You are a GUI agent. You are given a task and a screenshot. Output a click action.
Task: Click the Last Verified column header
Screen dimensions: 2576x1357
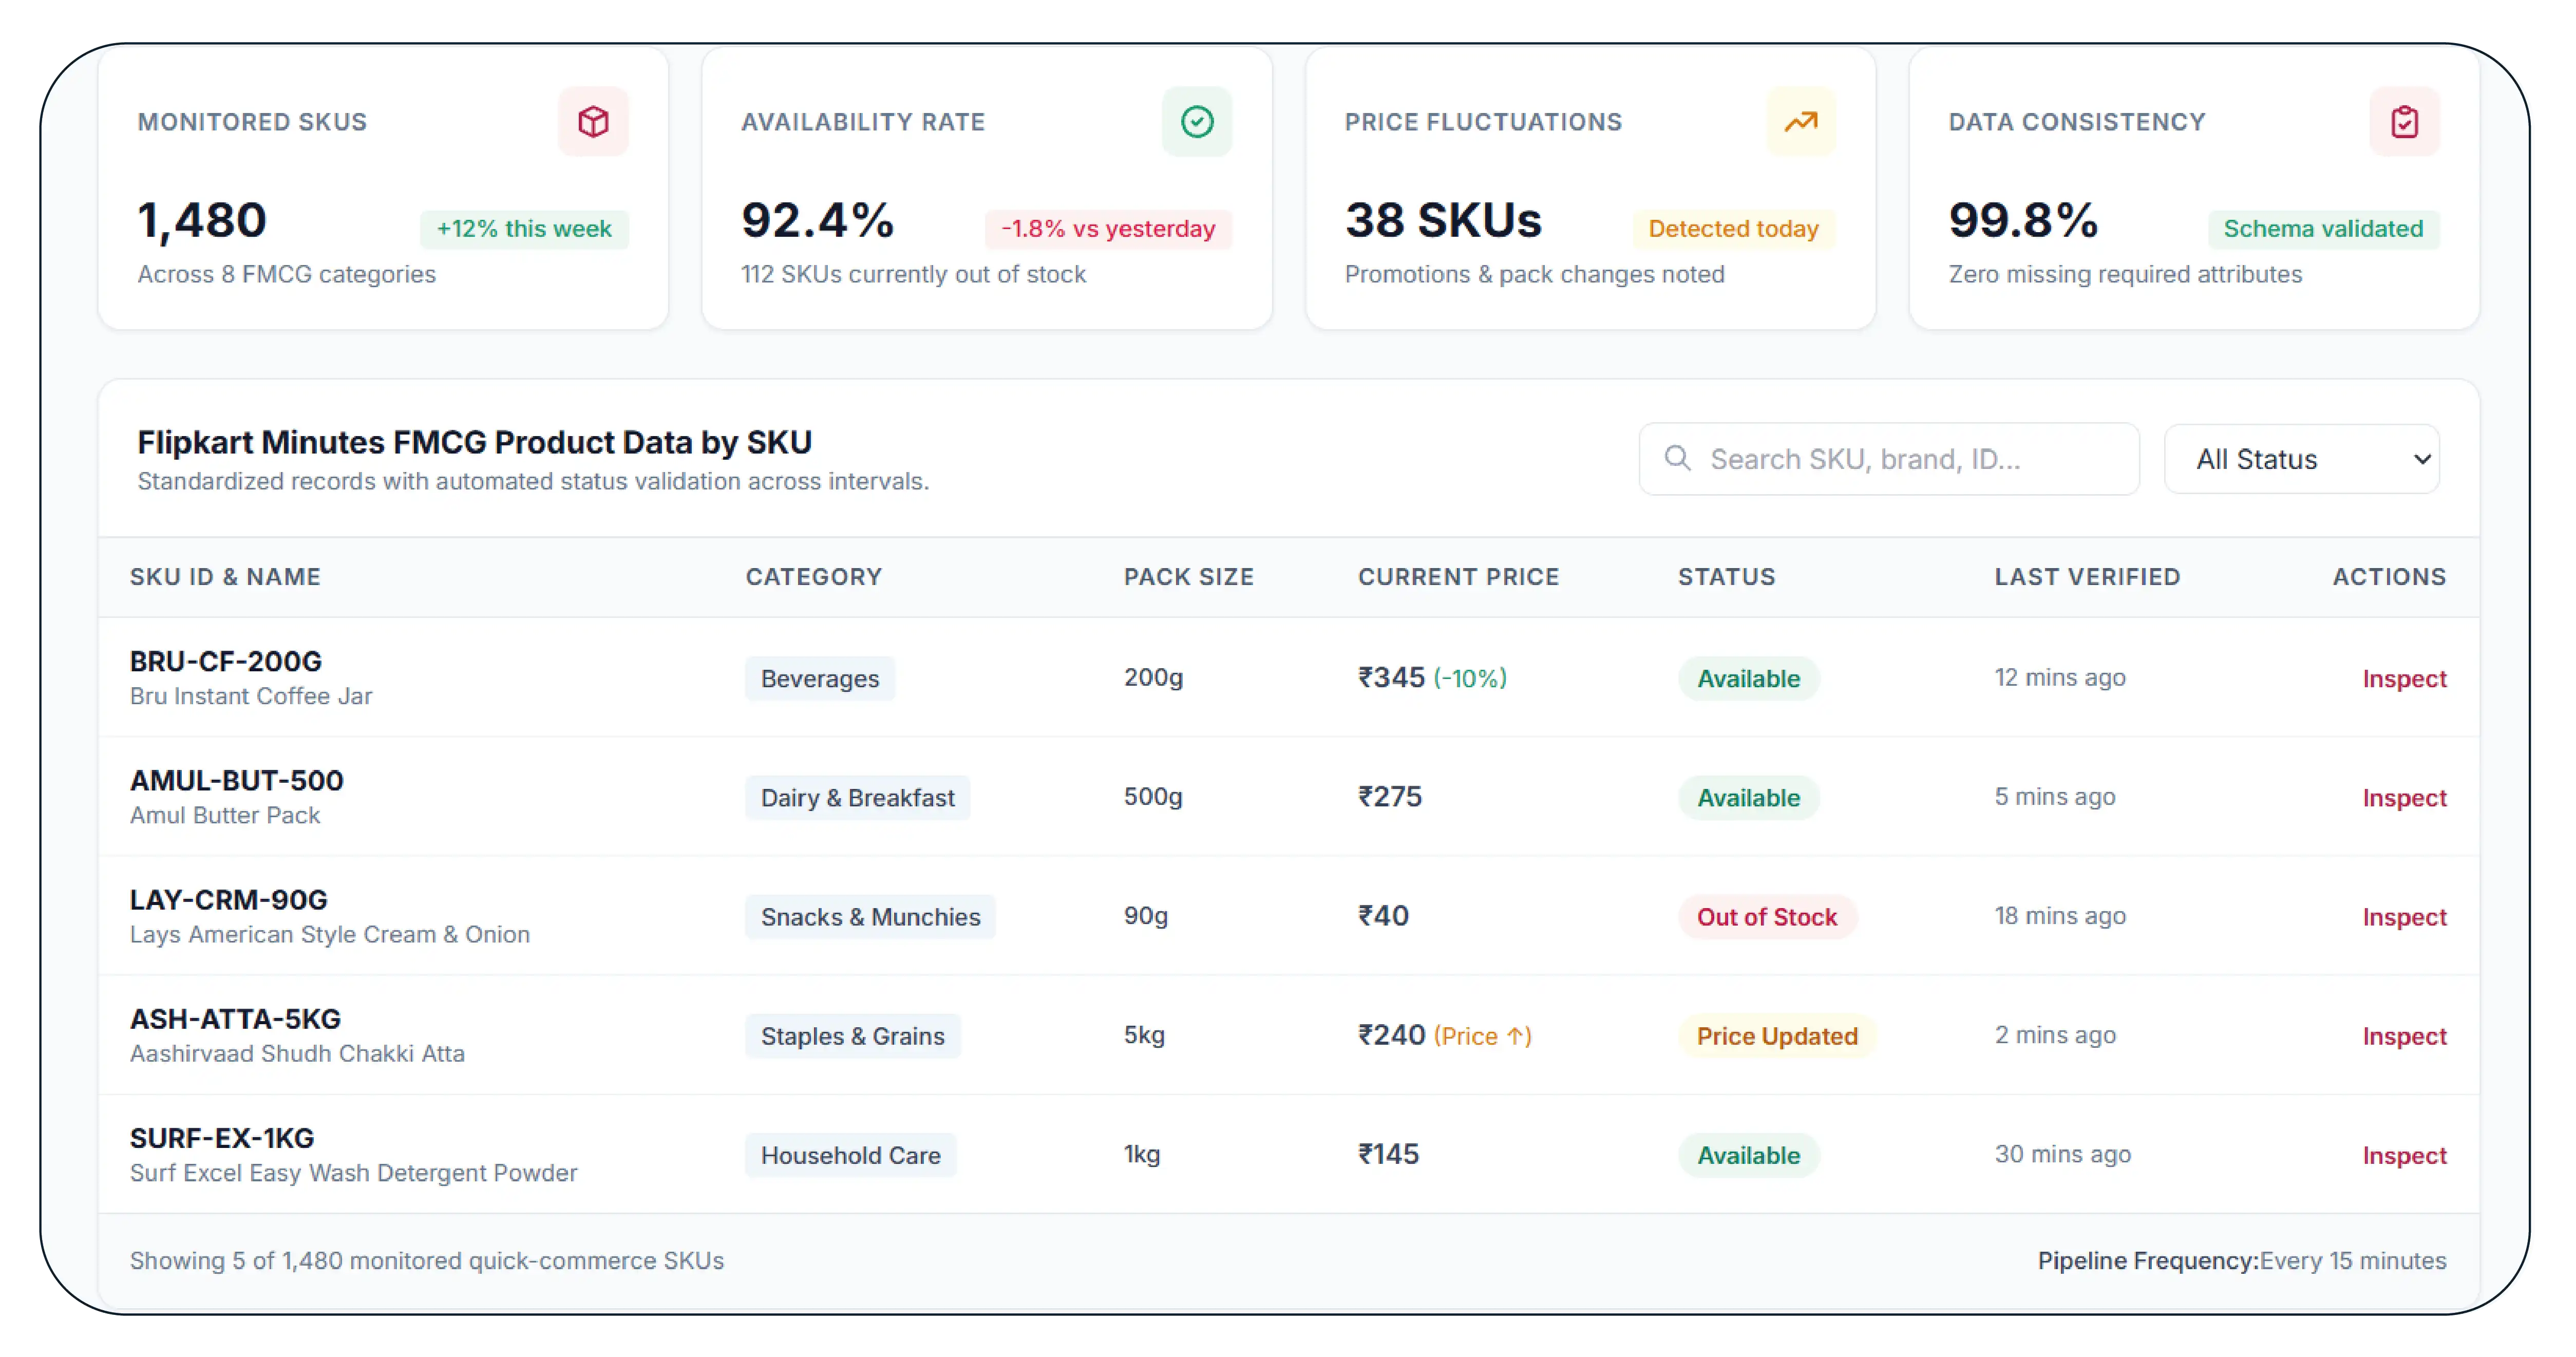coord(2087,576)
